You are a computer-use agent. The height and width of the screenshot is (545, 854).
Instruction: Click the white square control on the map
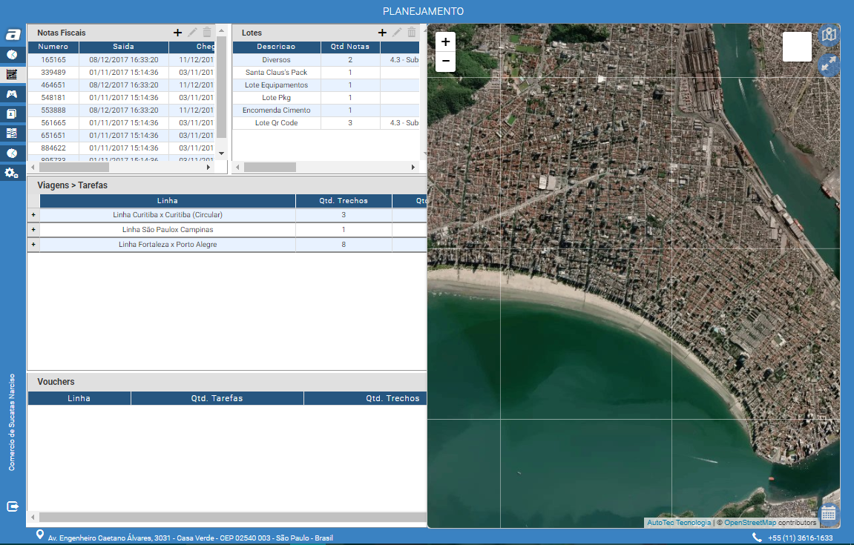797,47
